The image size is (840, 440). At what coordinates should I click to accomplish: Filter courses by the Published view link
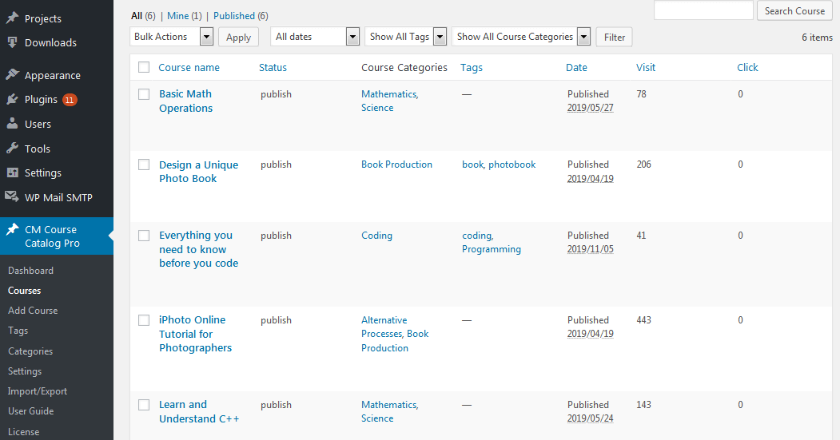pos(233,16)
